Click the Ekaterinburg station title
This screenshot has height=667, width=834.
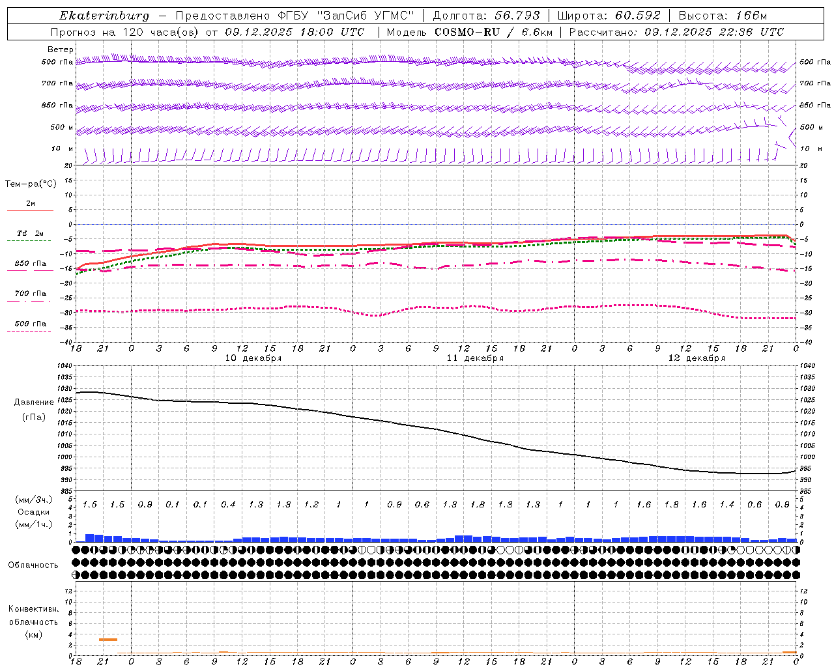pos(104,16)
